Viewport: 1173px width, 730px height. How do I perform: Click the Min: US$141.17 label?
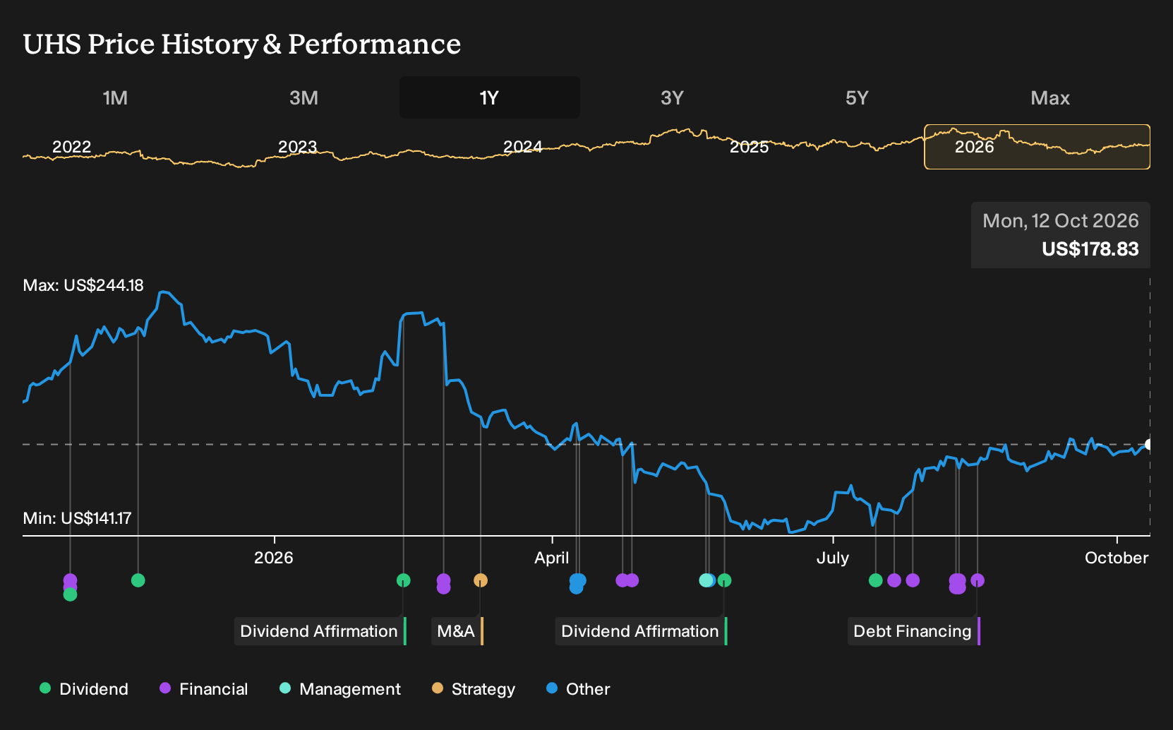tap(77, 518)
